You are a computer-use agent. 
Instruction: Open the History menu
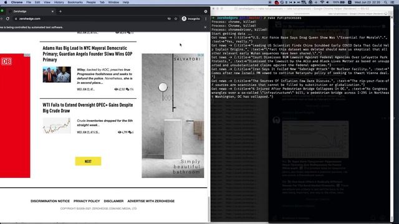[59, 2]
